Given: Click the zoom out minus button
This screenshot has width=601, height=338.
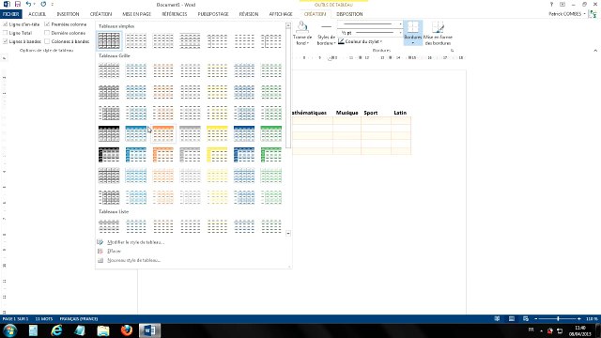Looking at the screenshot, I should point(536,318).
